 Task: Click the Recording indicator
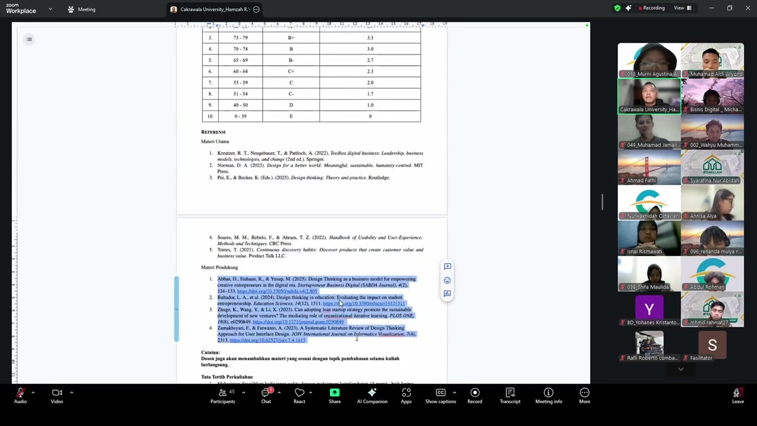pyautogui.click(x=651, y=8)
